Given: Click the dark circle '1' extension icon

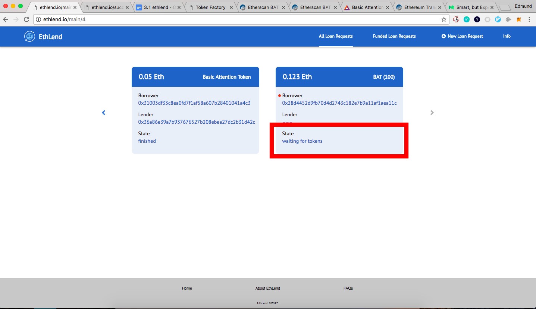Looking at the screenshot, I should [477, 19].
